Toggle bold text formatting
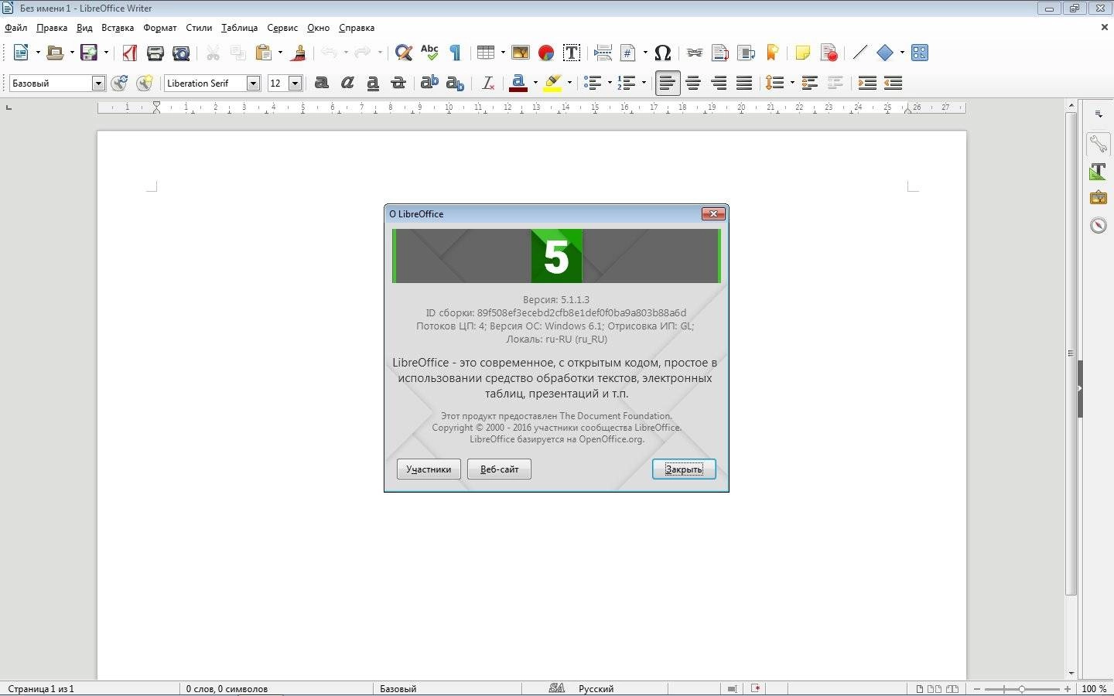 (322, 83)
